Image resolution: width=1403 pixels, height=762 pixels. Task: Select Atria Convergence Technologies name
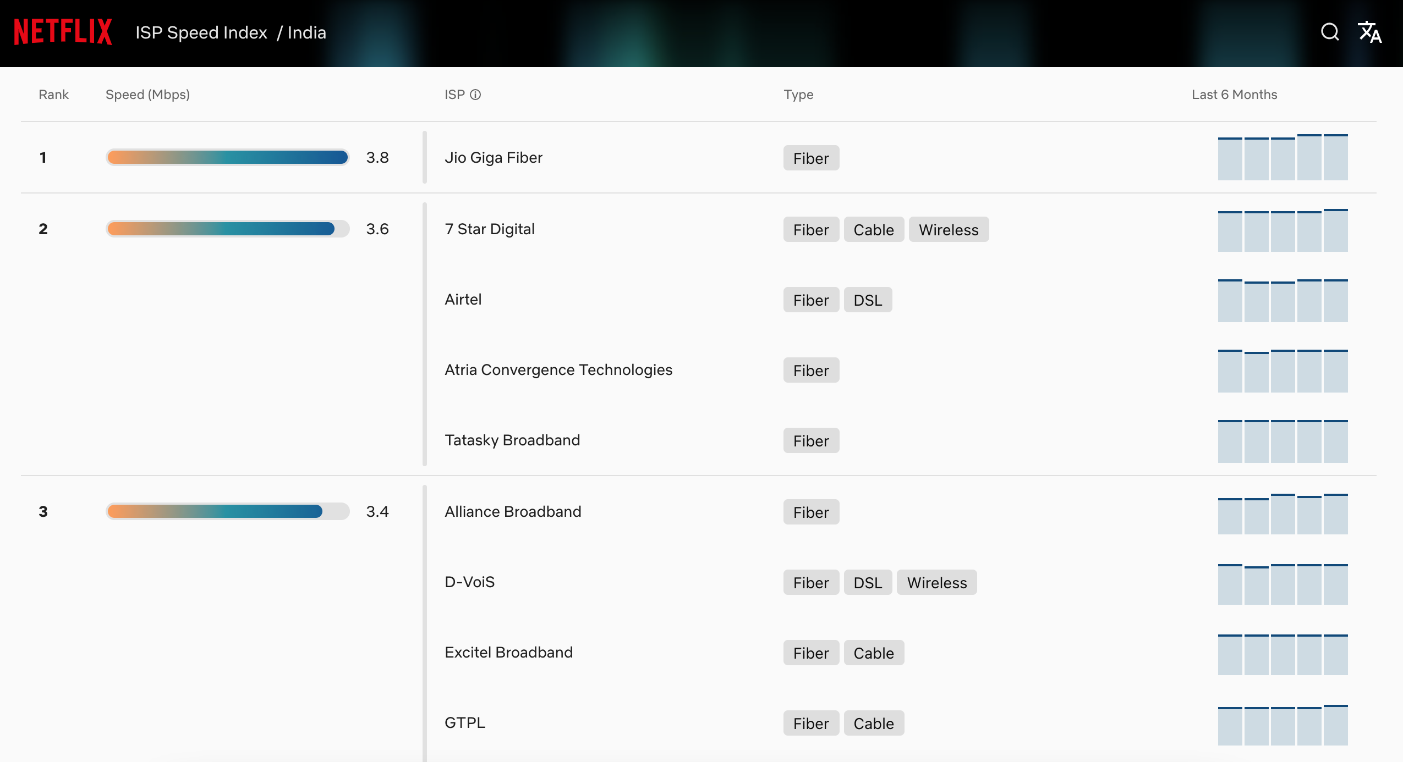coord(558,370)
